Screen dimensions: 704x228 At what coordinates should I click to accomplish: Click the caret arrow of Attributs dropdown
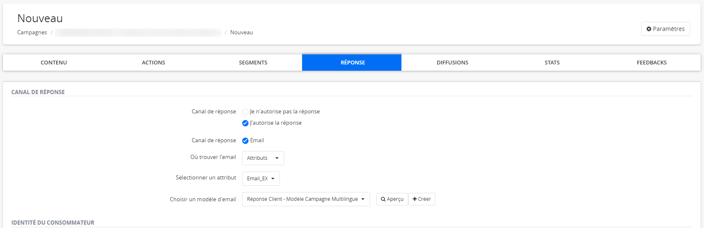click(277, 158)
